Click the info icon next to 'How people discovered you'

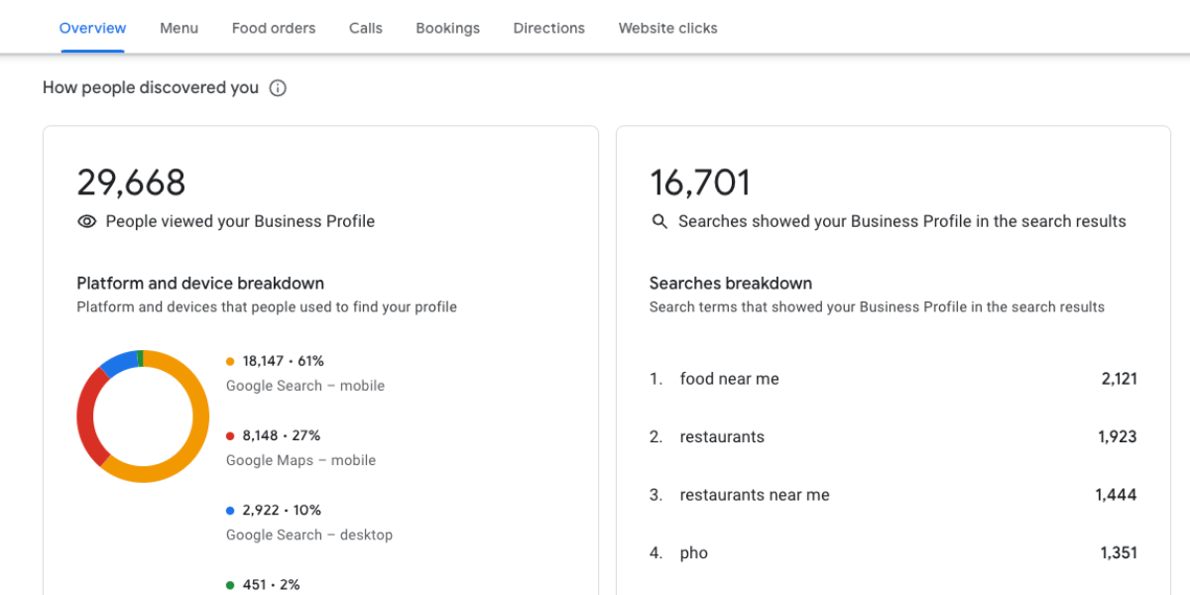(278, 87)
